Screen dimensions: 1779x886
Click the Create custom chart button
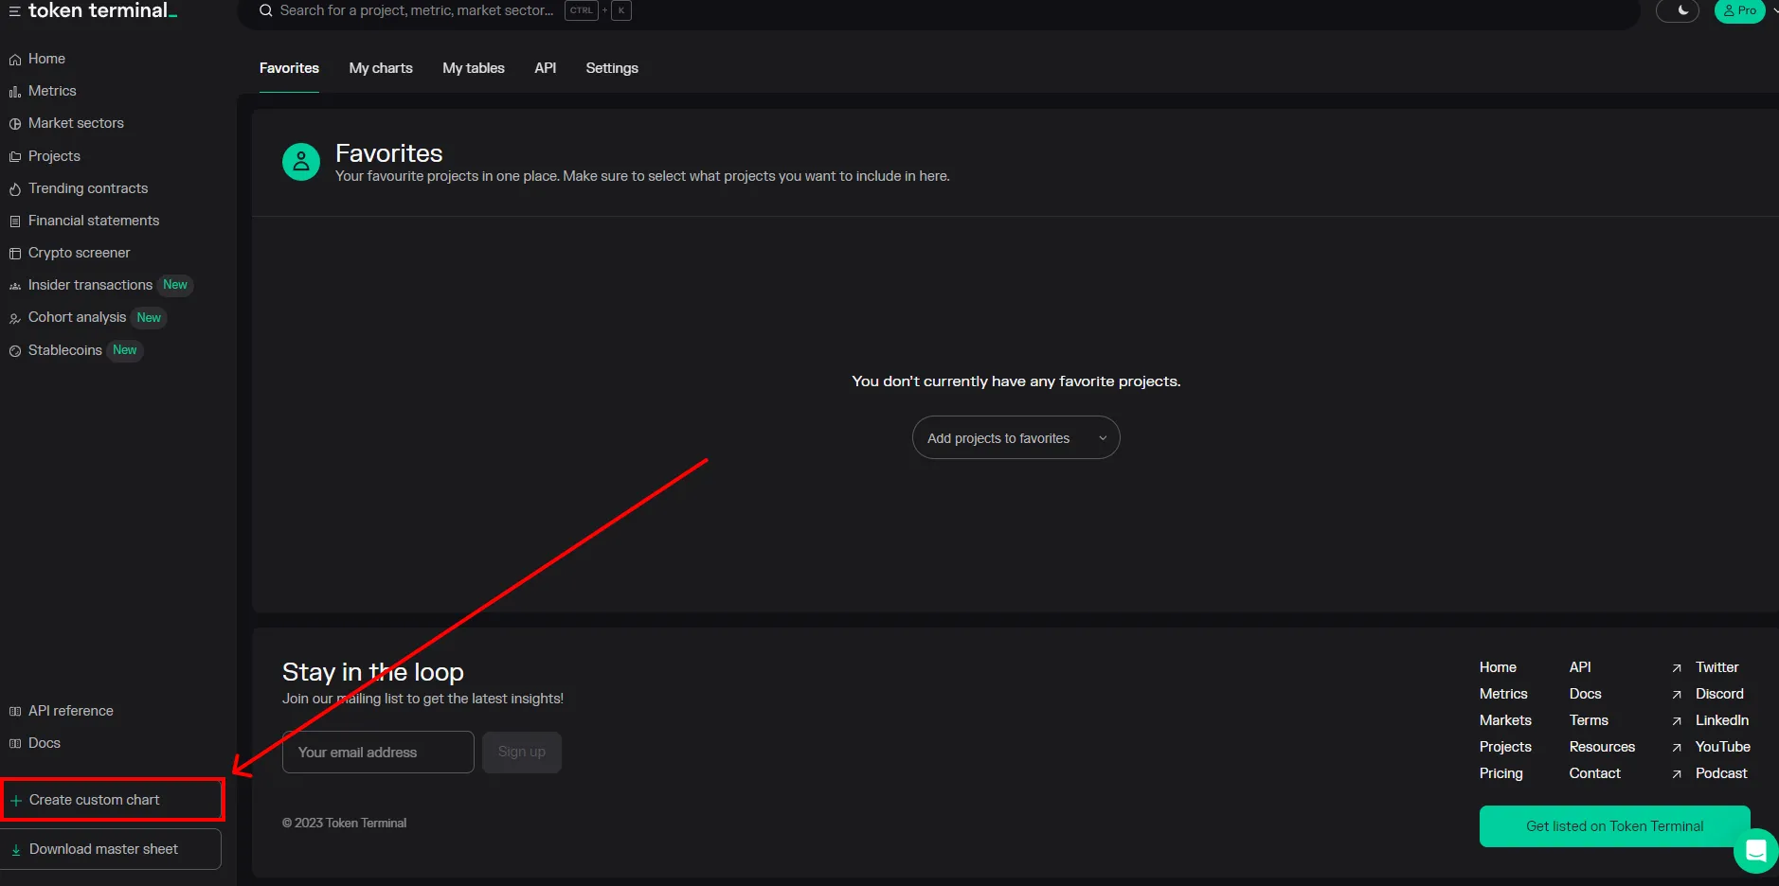113,800
